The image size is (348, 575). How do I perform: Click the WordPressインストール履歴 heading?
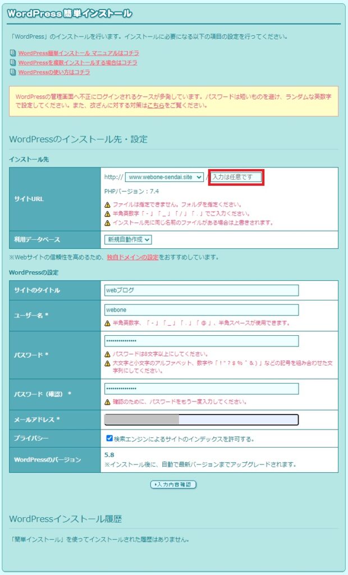66,519
